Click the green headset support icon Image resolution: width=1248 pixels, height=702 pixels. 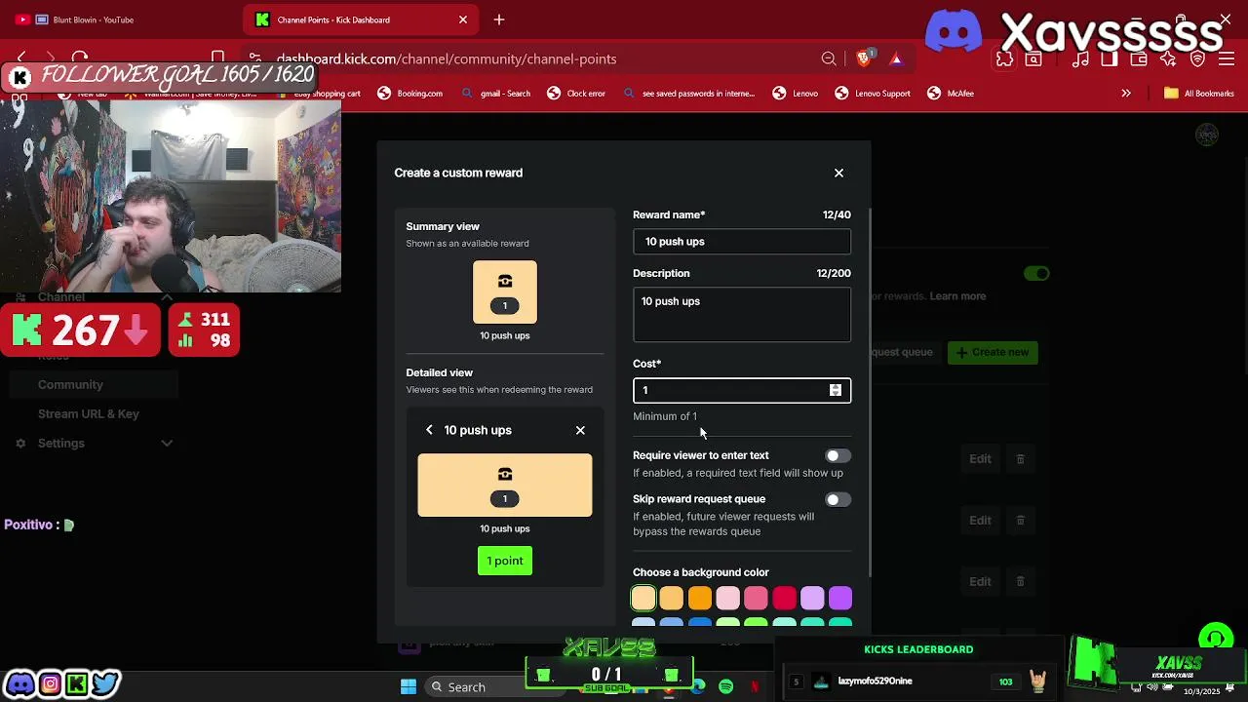[x=1215, y=639]
